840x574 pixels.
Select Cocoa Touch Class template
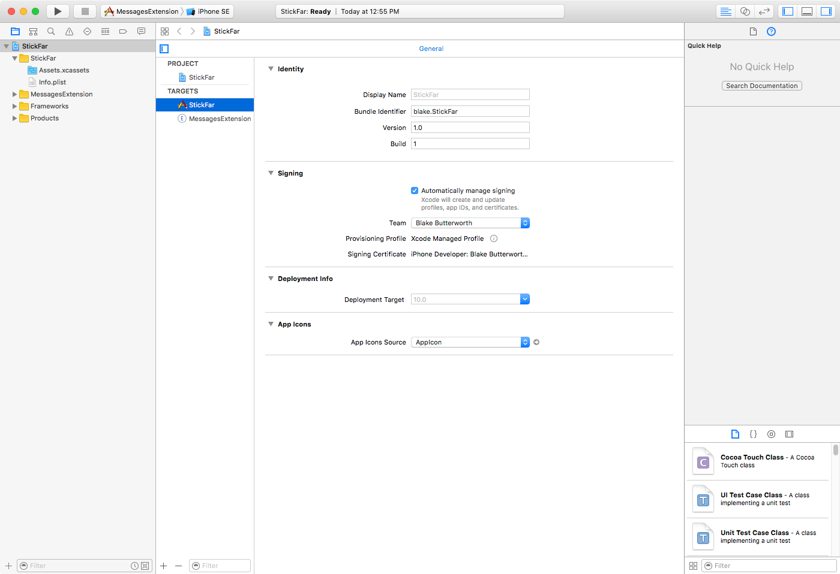[x=758, y=461]
